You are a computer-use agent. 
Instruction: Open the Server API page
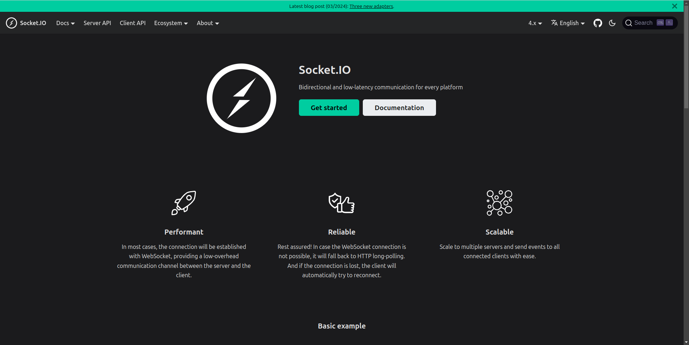pyautogui.click(x=97, y=23)
